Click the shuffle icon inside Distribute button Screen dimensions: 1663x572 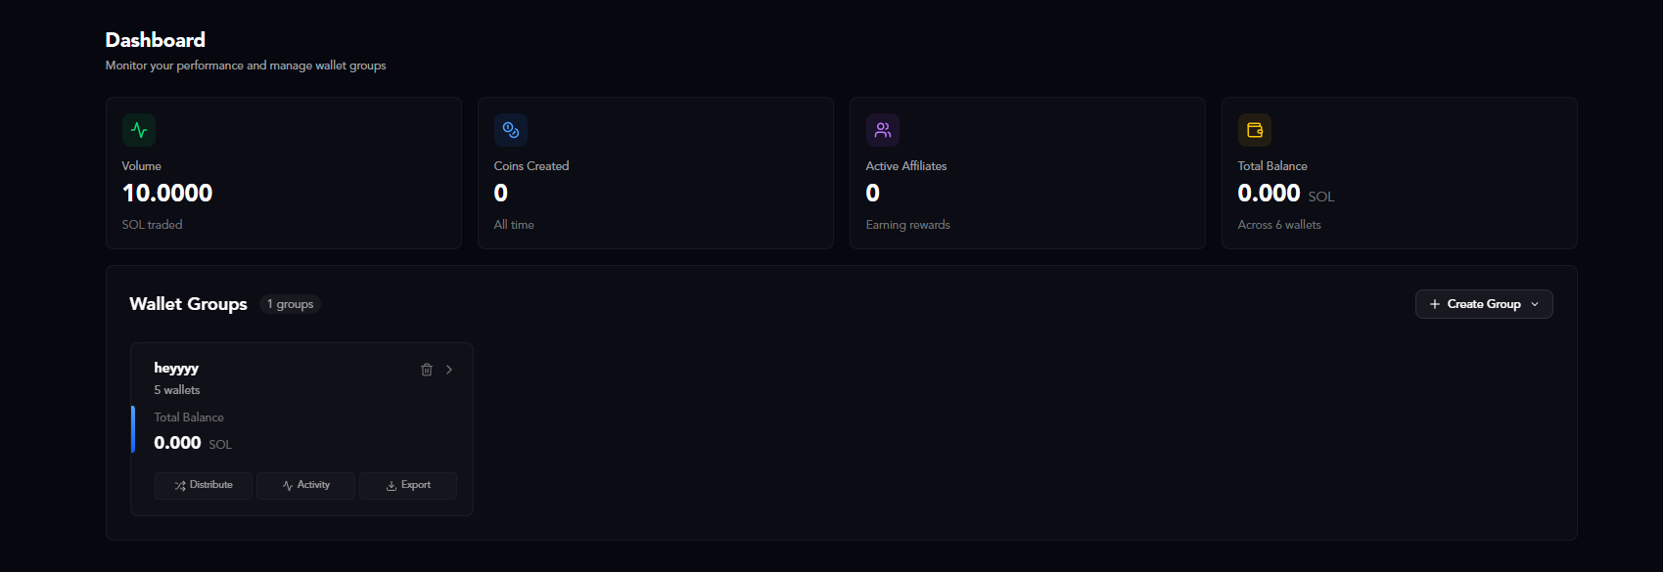click(x=180, y=485)
